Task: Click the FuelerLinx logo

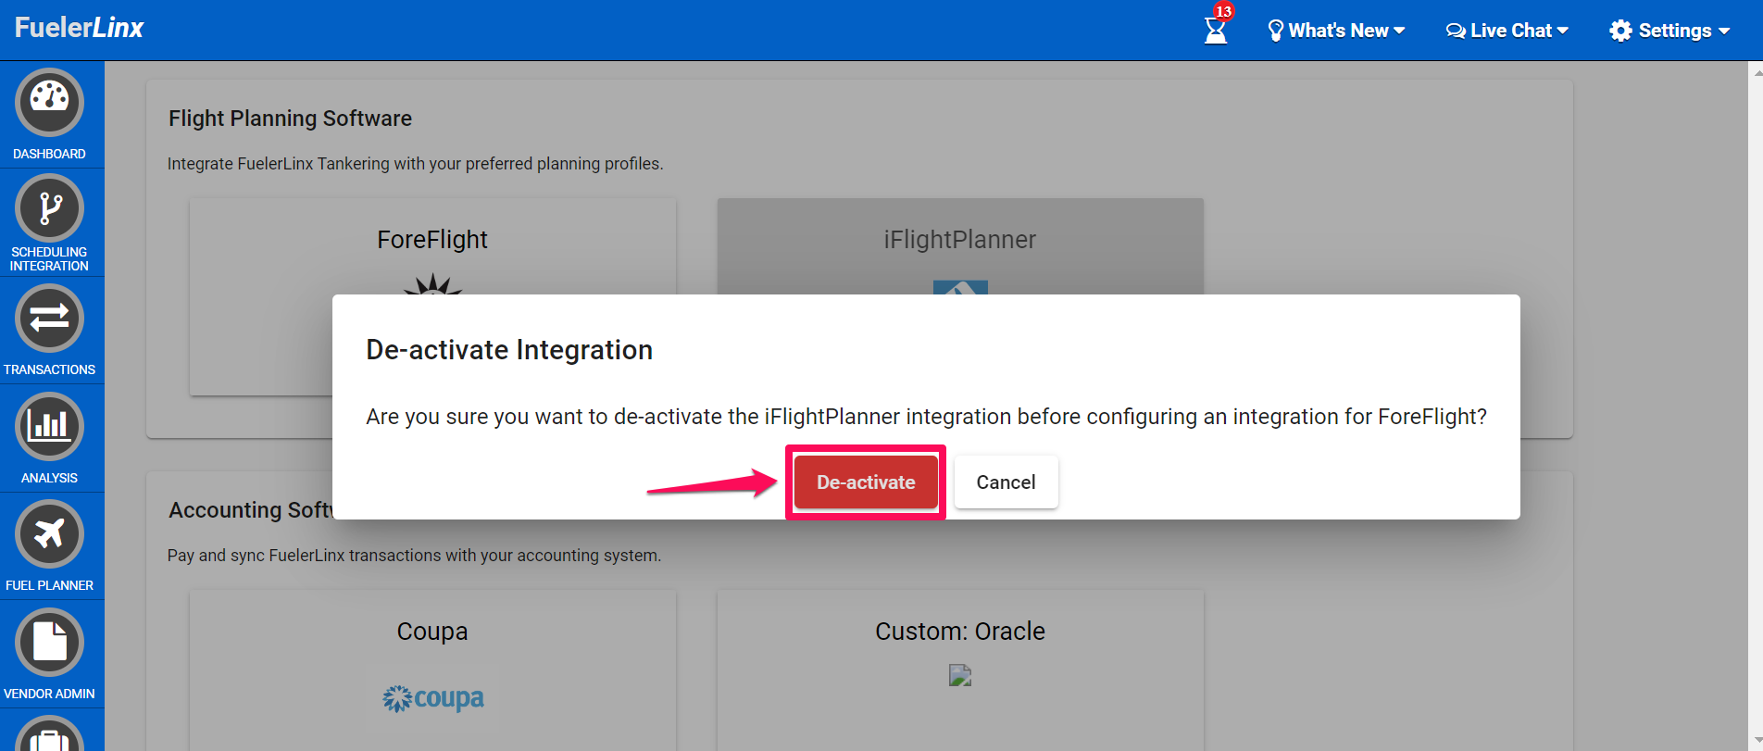Action: 80,28
